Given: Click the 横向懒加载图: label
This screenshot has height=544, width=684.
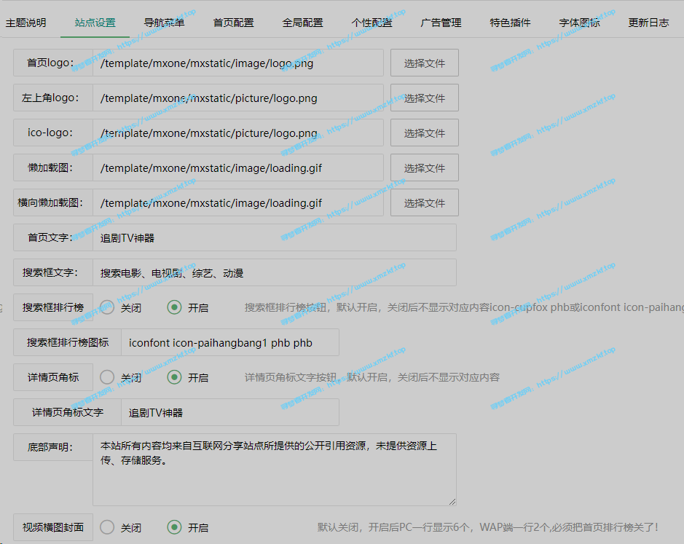Looking at the screenshot, I should [52, 202].
